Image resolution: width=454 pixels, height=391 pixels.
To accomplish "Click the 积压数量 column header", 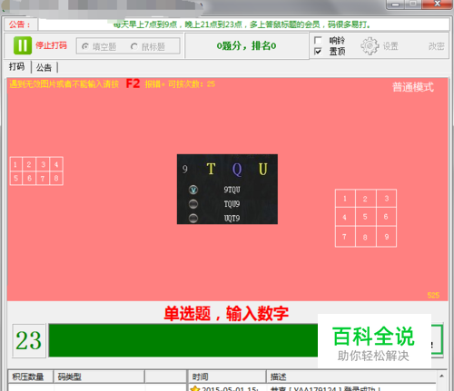I will pos(30,376).
